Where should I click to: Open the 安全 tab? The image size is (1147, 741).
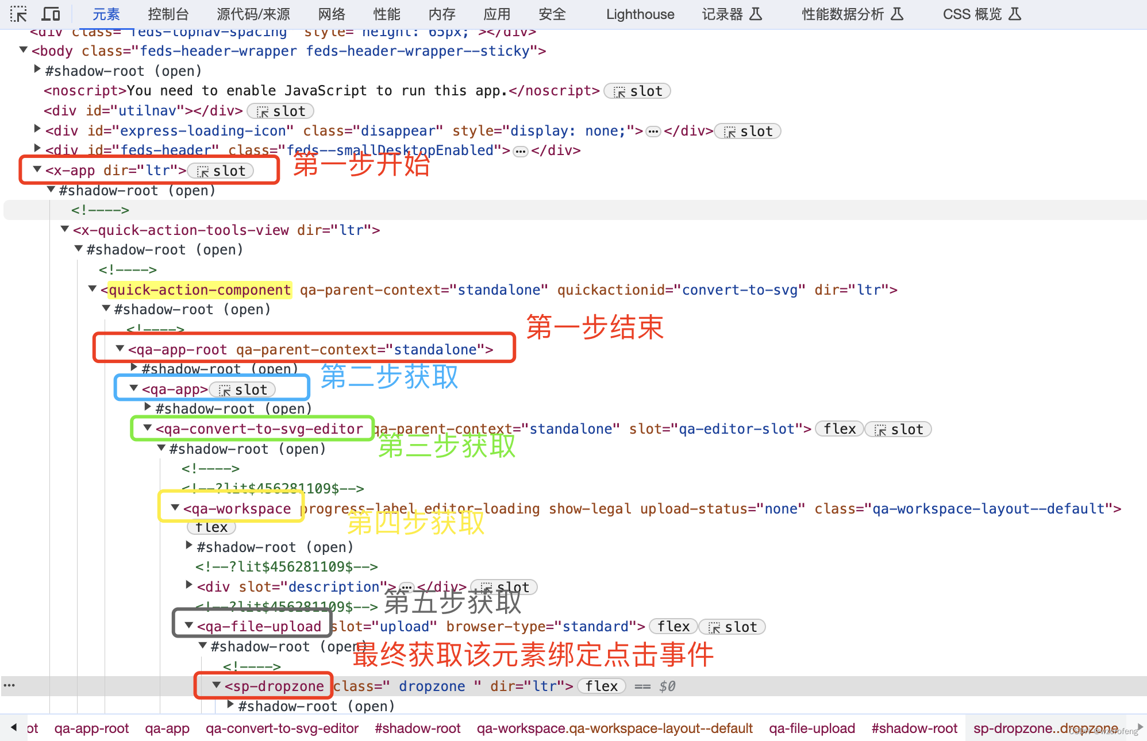[552, 14]
